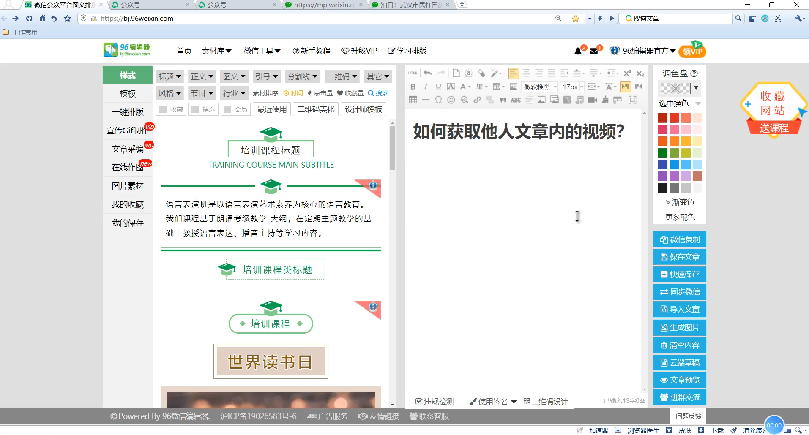The image size is (809, 435).
Task: Open the 新手教程 link
Action: coord(312,51)
